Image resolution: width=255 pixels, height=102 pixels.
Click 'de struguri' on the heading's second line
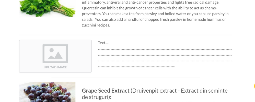coord(95,97)
